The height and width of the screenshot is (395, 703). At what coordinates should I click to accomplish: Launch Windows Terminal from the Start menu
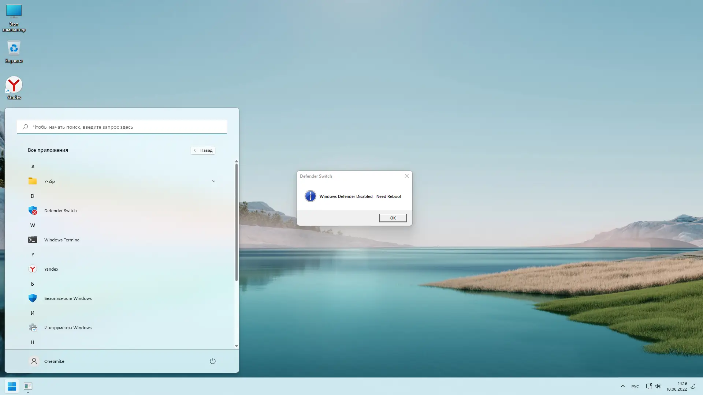[62, 240]
